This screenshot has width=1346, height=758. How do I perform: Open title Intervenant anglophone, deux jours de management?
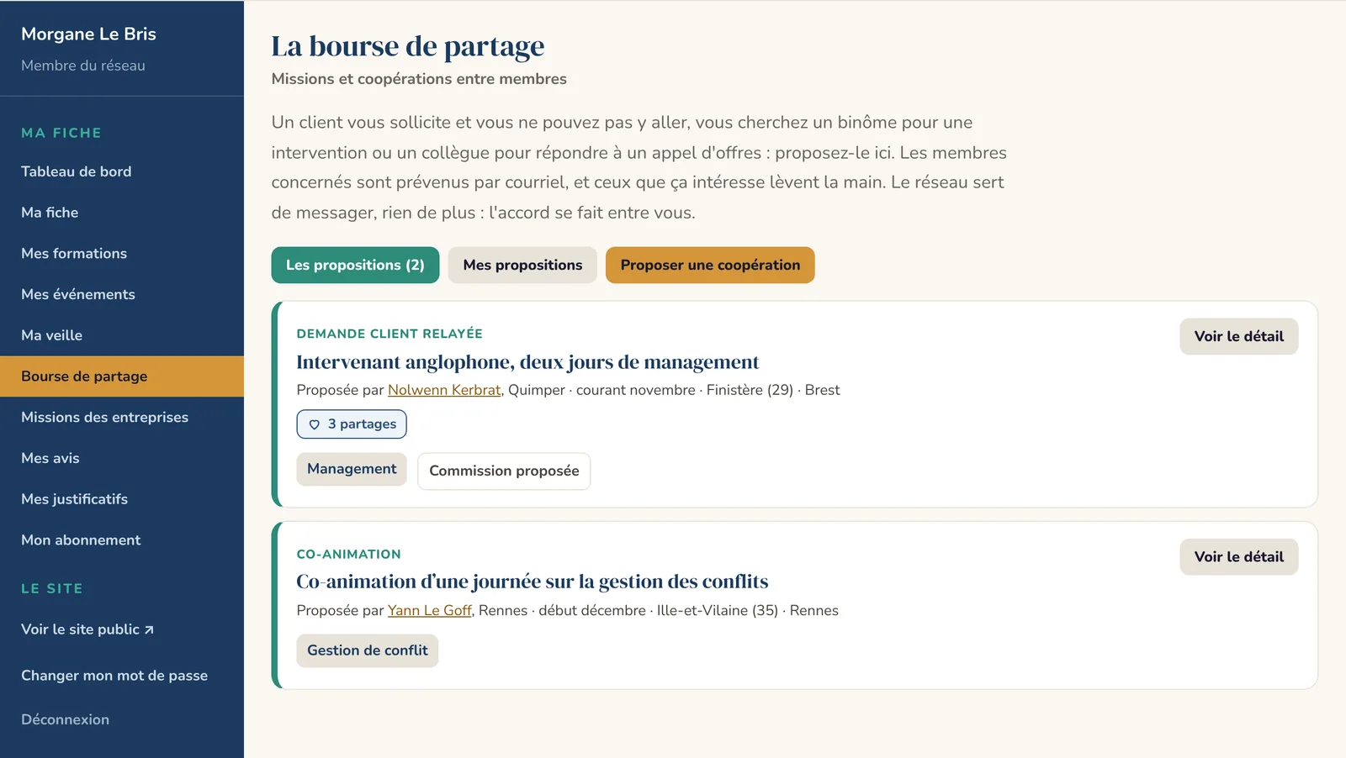(x=527, y=362)
